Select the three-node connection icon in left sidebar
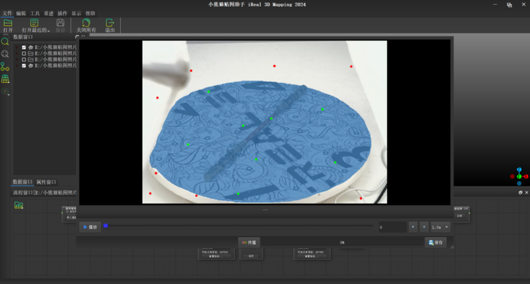 point(5,67)
